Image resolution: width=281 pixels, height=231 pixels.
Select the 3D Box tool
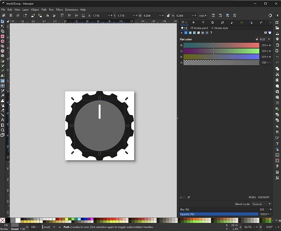pos(2,51)
